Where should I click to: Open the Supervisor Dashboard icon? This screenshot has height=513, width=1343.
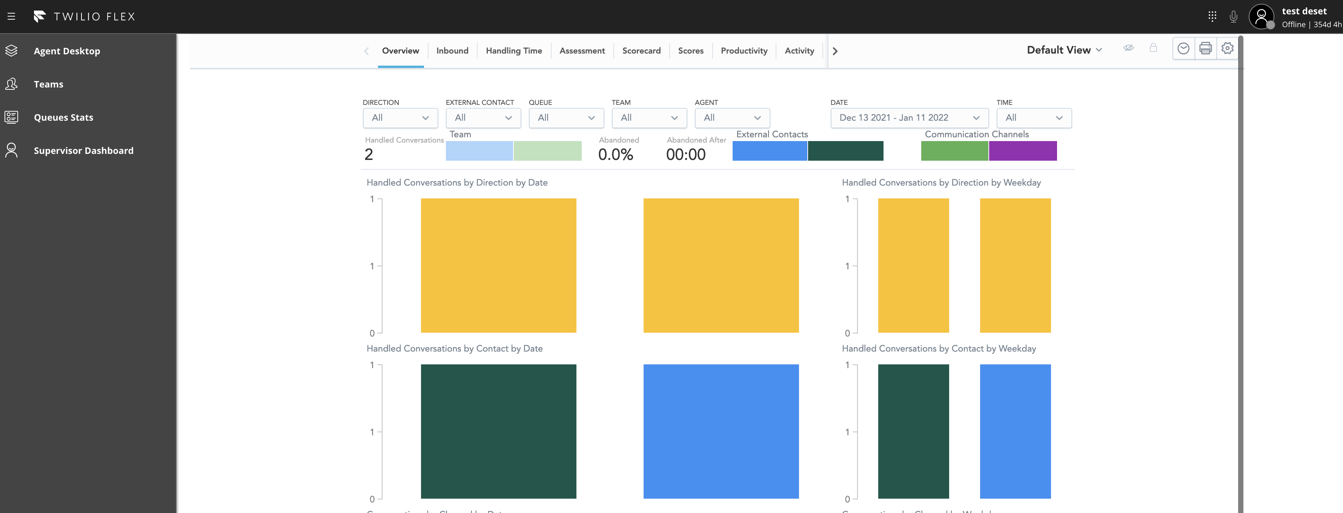pos(12,151)
